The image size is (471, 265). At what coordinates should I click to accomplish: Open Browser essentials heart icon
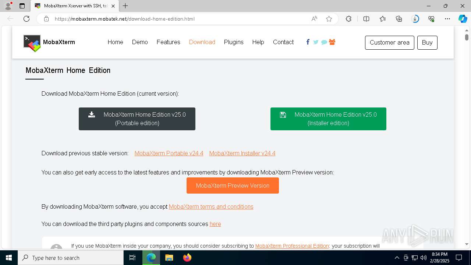[431, 19]
